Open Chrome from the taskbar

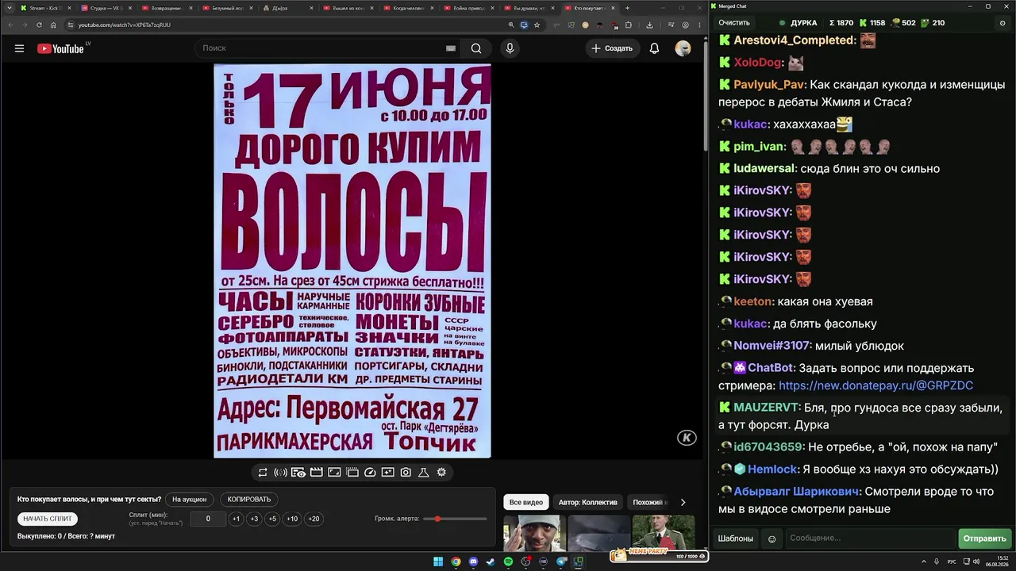[x=456, y=561]
